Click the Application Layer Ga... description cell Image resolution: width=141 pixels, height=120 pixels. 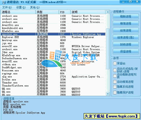click(x=87, y=77)
